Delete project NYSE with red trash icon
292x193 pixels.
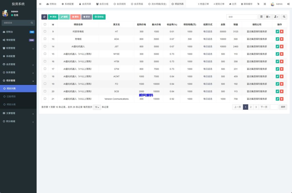(x=281, y=54)
